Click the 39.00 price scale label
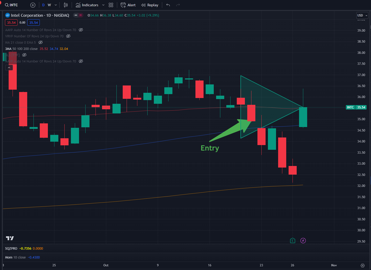The height and width of the screenshot is (270, 371). [361, 31]
